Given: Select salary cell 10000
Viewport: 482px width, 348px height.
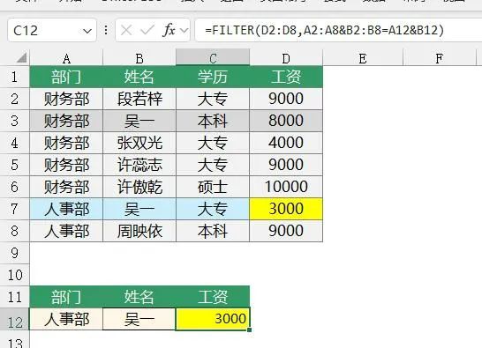Looking at the screenshot, I should click(286, 187).
